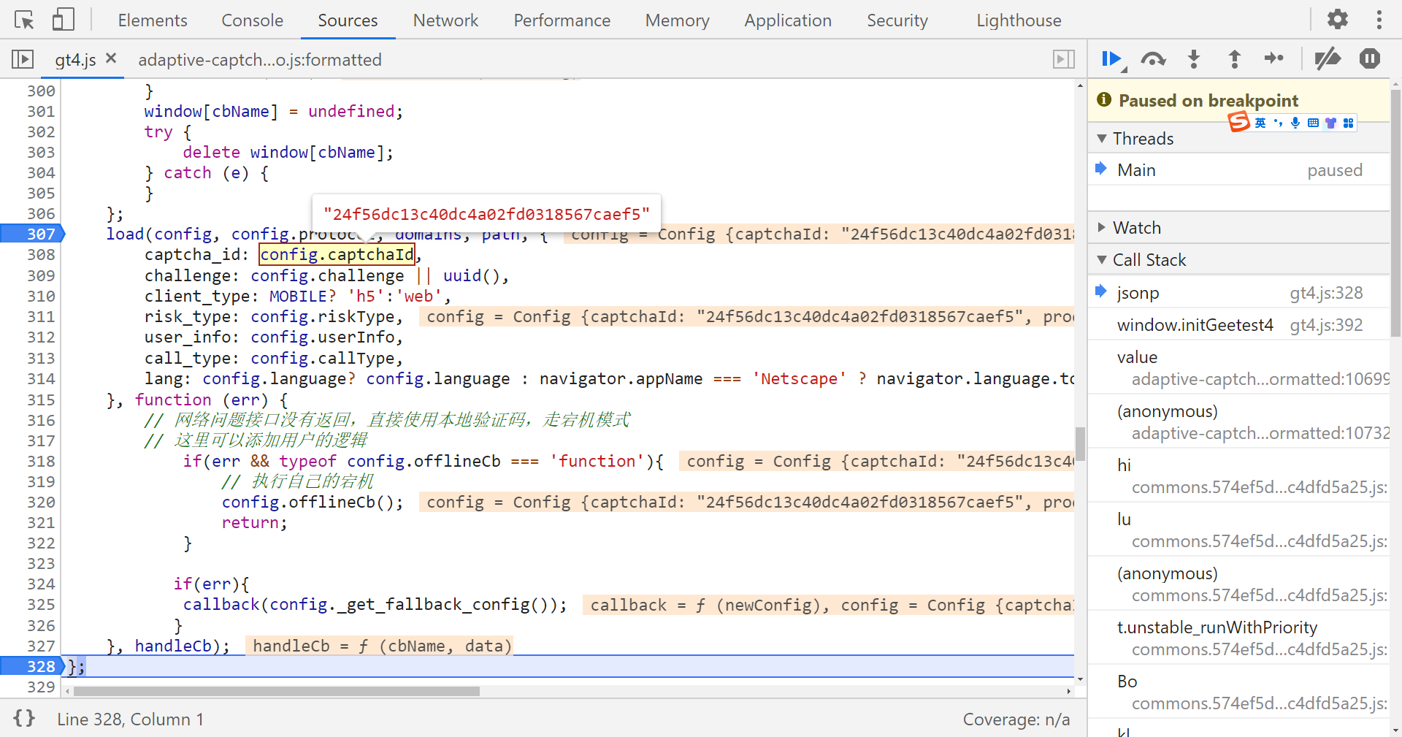Viewport: 1402px width, 737px height.
Task: Switch to the Memory tab
Action: coord(677,20)
